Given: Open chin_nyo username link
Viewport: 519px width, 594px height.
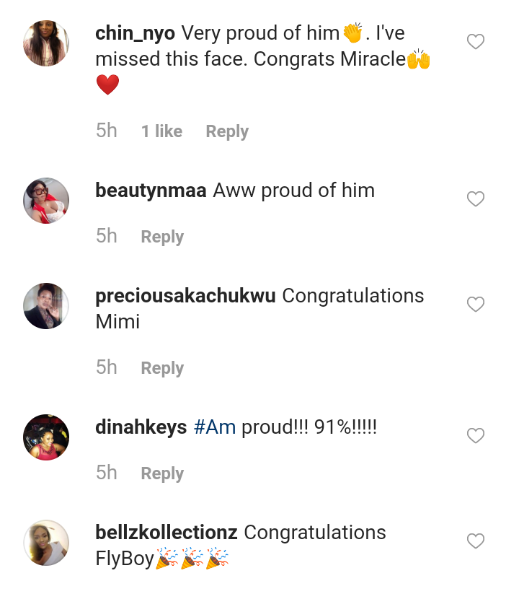Looking at the screenshot, I should pyautogui.click(x=135, y=33).
